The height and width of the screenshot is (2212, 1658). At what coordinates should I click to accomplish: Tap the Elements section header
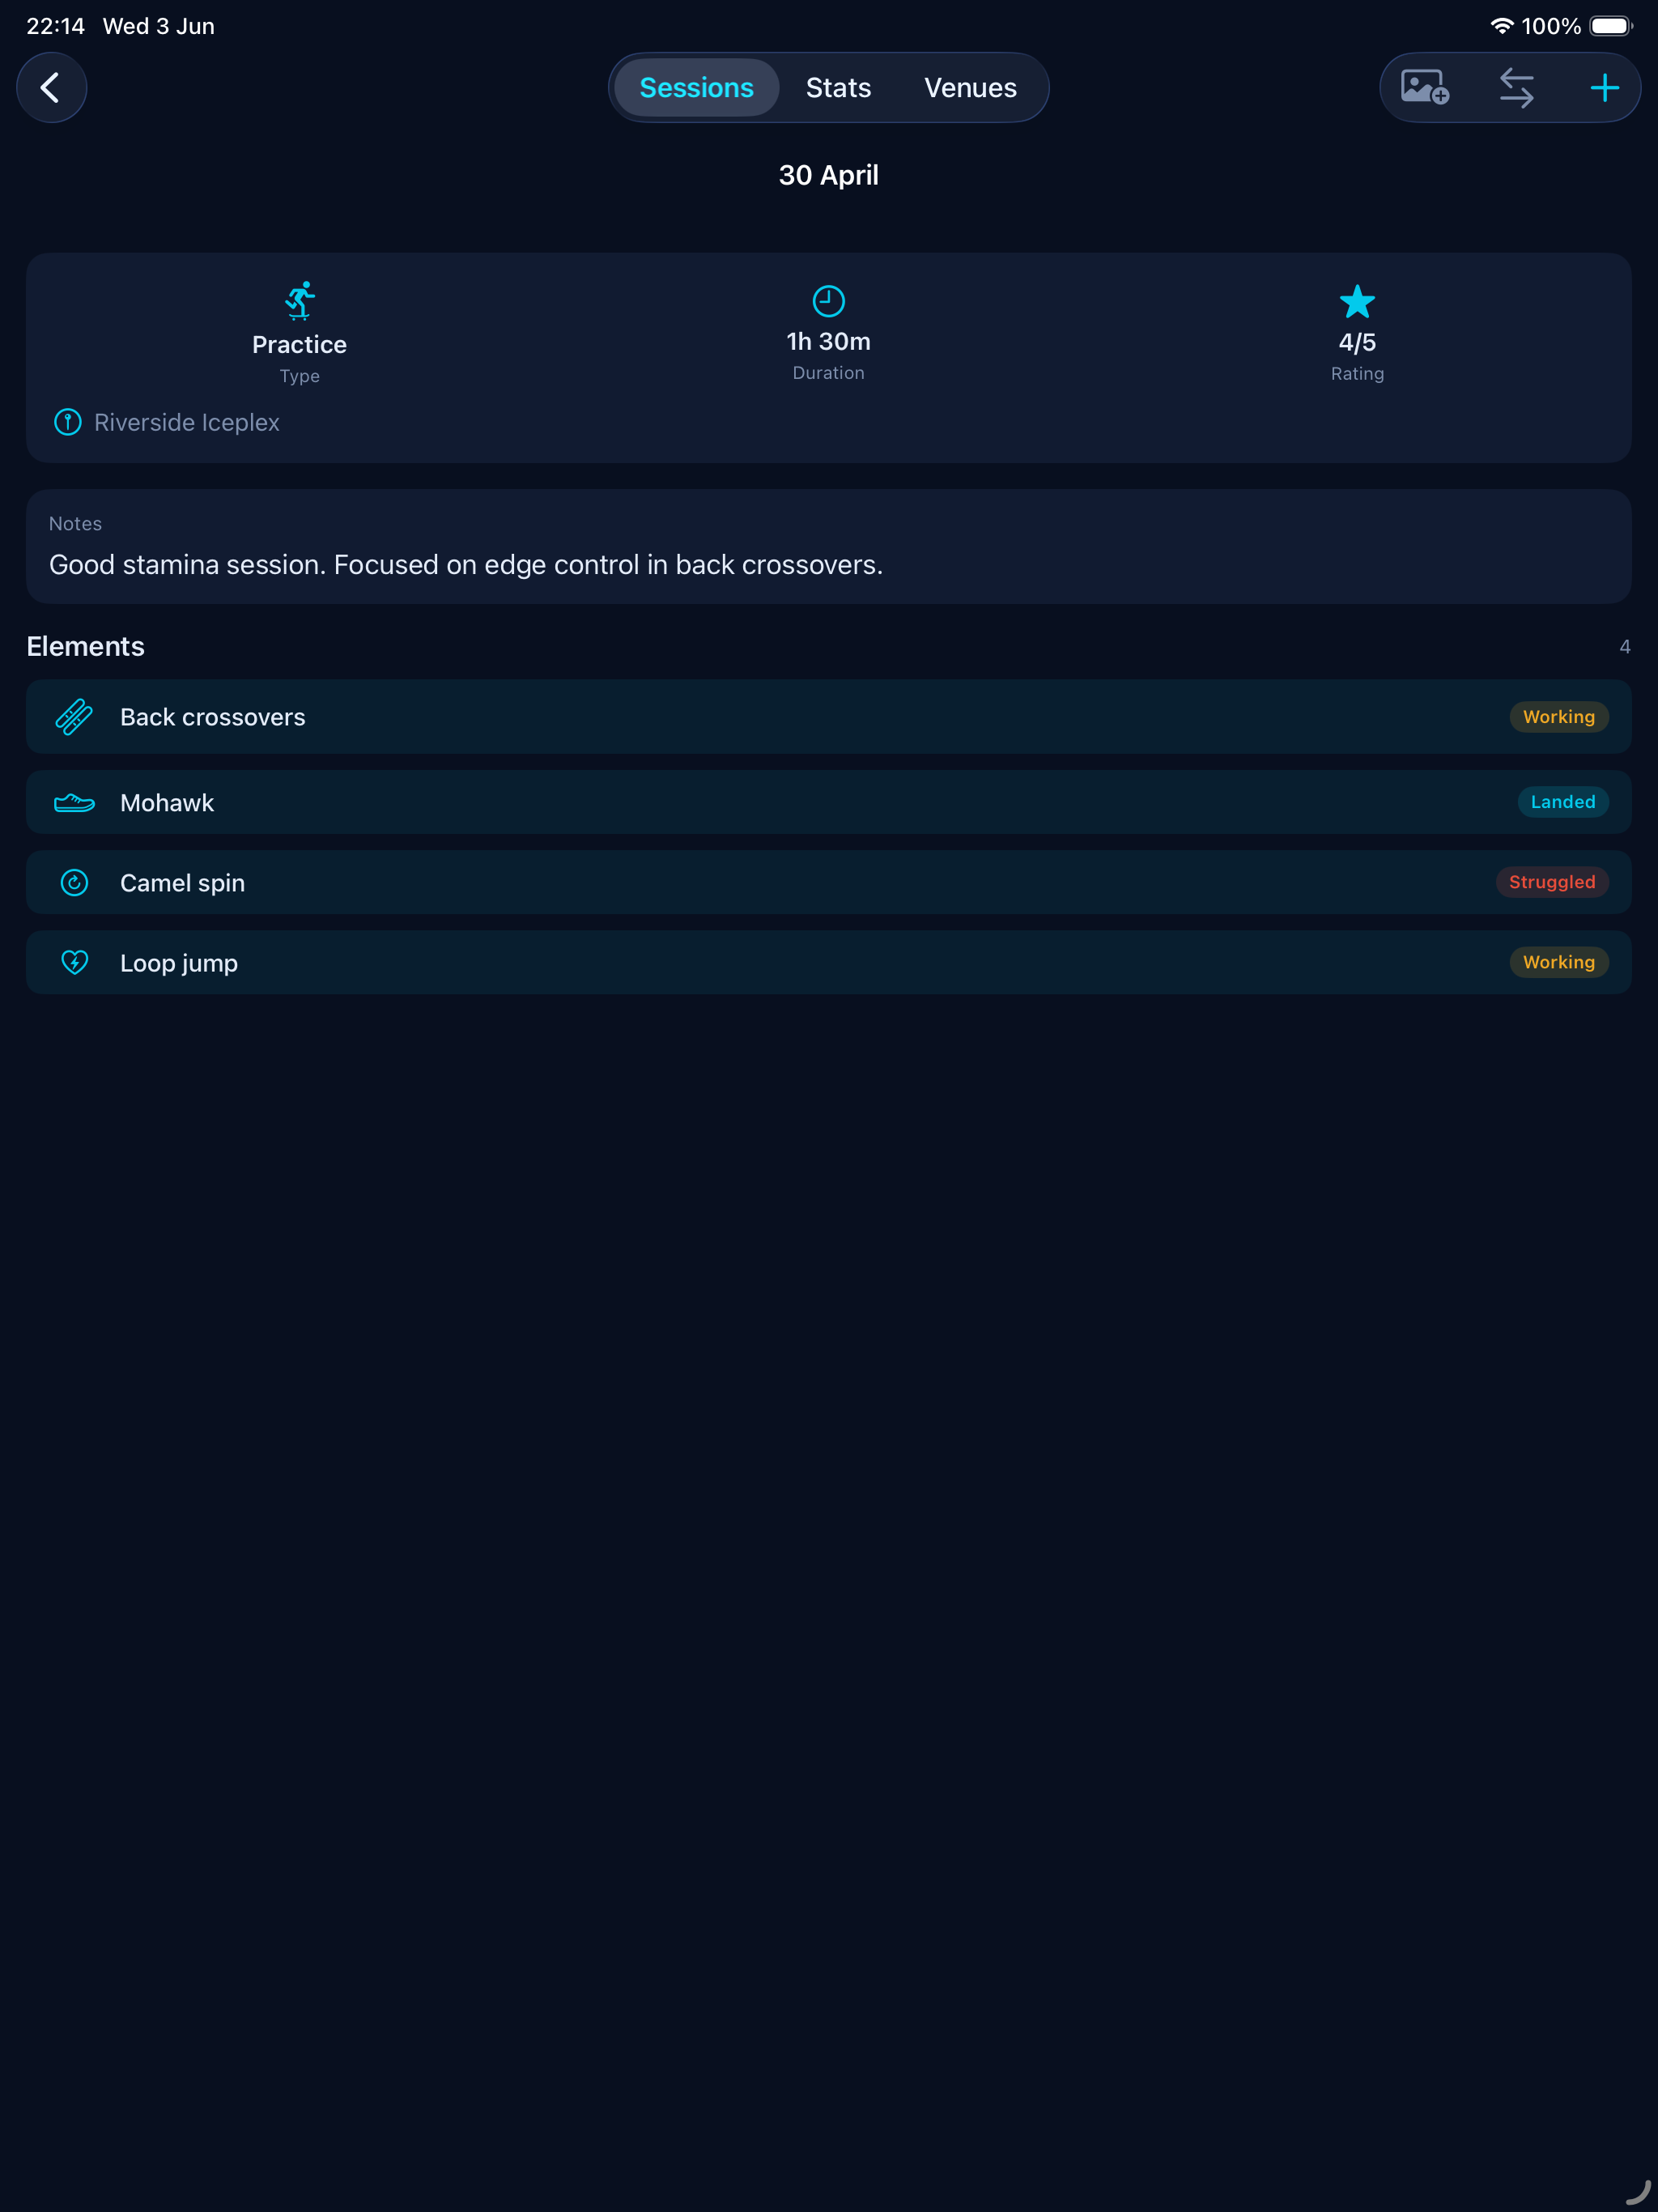86,647
